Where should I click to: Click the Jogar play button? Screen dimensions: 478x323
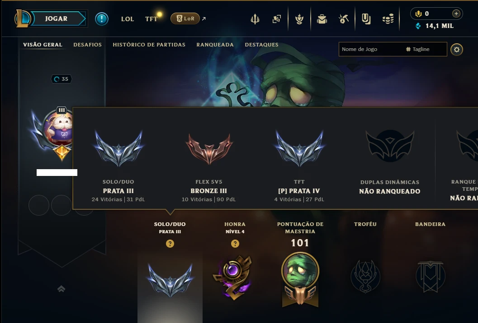point(57,18)
